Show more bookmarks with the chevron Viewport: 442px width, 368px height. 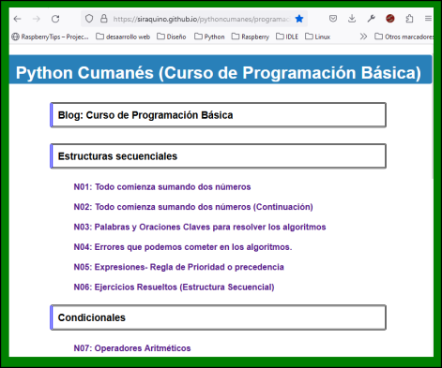(363, 37)
